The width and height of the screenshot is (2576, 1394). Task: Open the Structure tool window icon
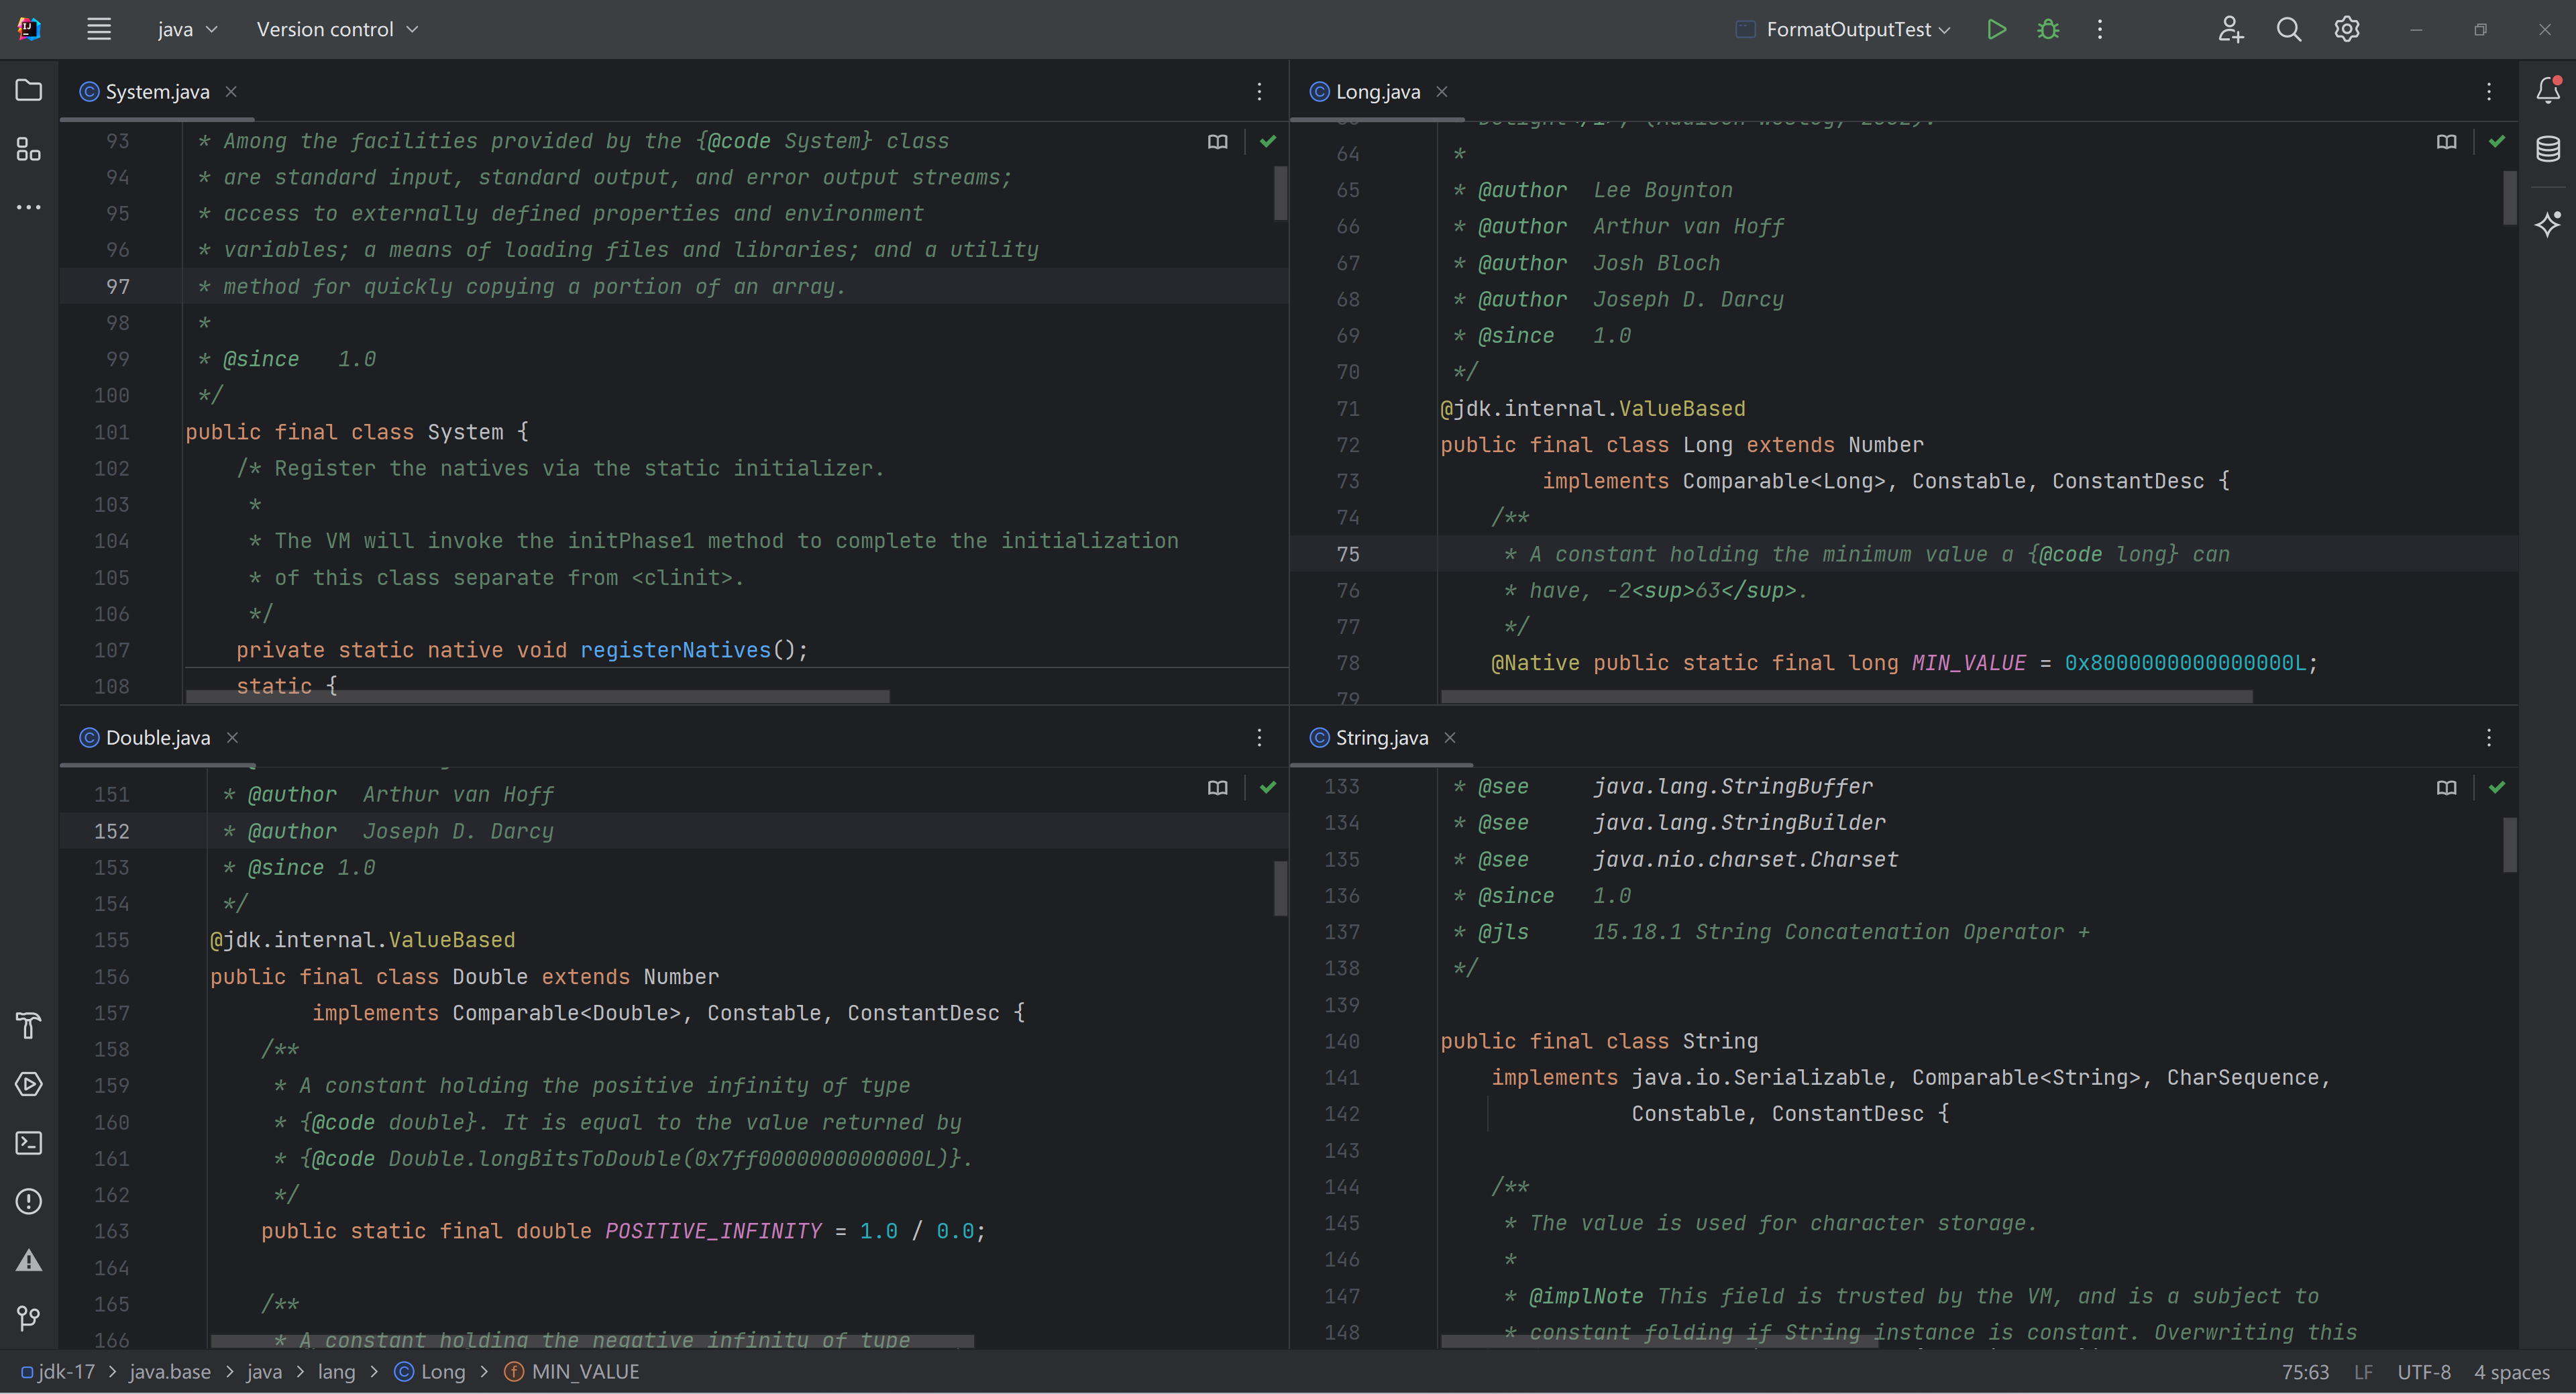coord(29,149)
